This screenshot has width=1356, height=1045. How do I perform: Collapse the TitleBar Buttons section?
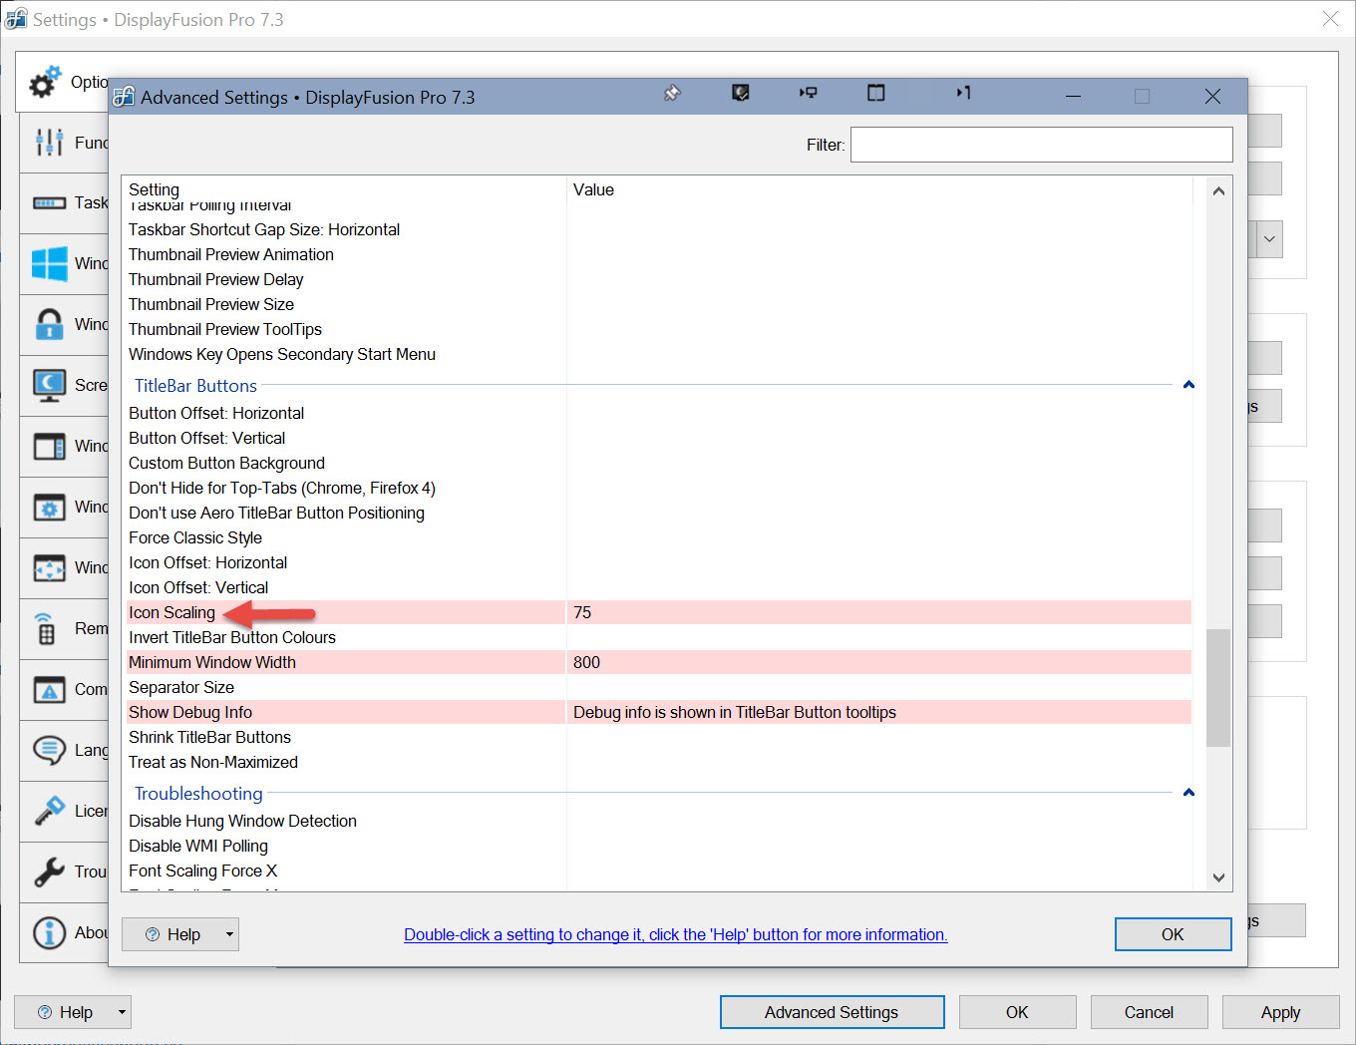click(1188, 385)
